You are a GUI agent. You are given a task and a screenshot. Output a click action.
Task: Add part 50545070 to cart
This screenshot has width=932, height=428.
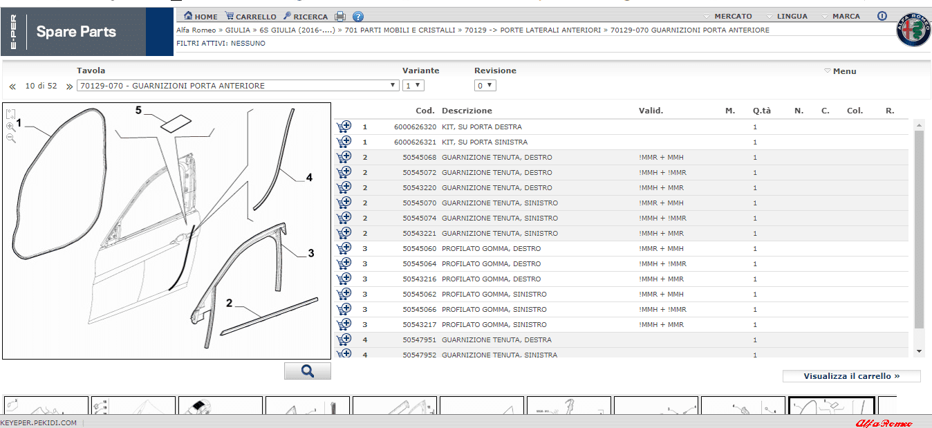coord(344,203)
